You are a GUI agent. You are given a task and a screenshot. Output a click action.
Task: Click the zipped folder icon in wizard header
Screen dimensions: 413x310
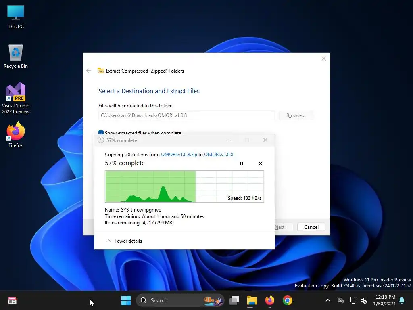[x=100, y=71]
